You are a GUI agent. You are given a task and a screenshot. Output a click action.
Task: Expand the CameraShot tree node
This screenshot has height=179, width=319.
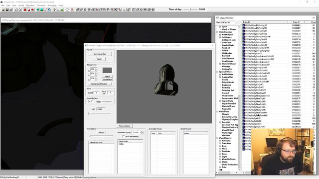click(220, 77)
